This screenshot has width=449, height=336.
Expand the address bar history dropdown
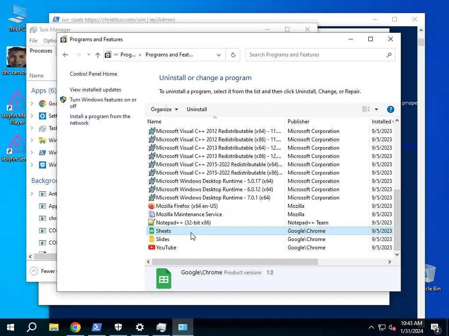[219, 55]
